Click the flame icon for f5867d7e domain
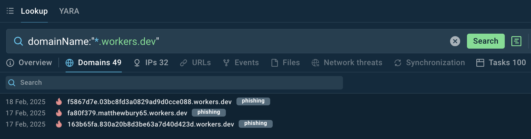 click(59, 102)
